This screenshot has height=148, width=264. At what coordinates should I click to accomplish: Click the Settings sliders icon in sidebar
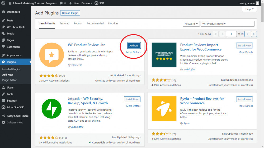pos(3,100)
